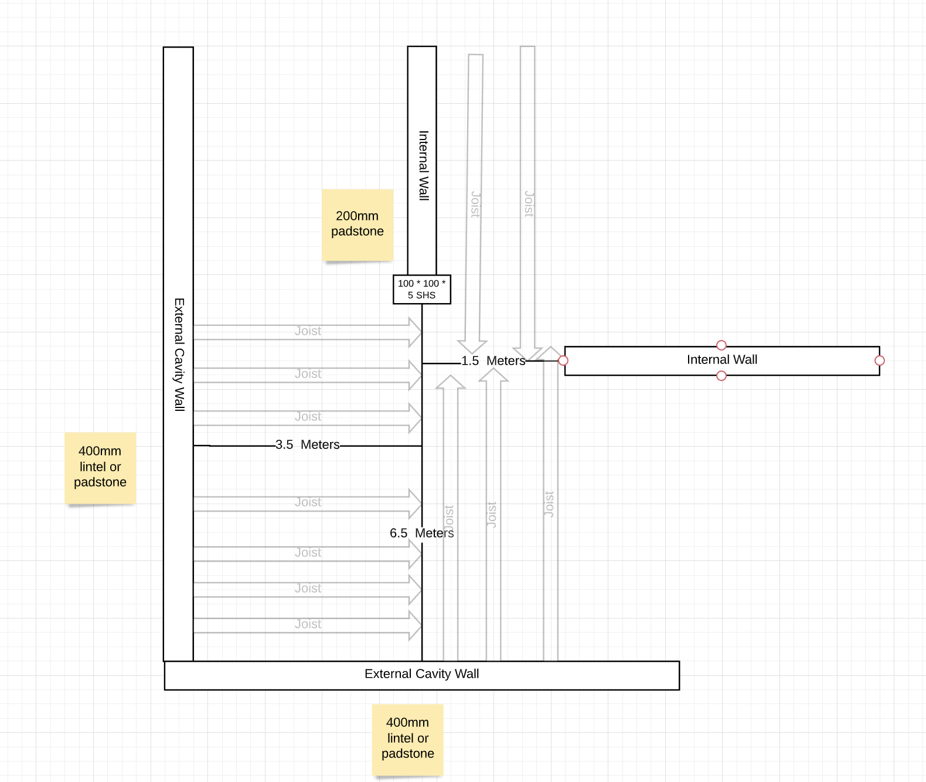Click the 6.5 Meters dimension label
The width and height of the screenshot is (926, 782).
pos(421,533)
